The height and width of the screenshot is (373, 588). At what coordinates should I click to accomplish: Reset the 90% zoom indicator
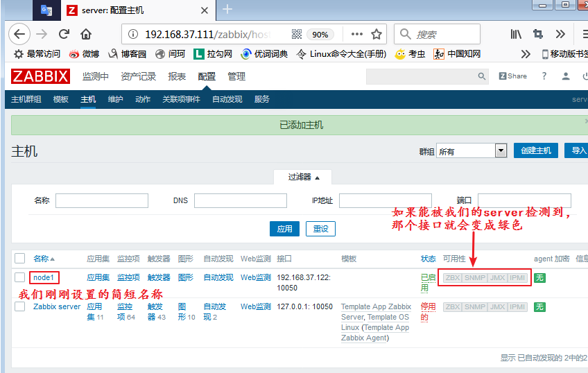click(x=320, y=35)
